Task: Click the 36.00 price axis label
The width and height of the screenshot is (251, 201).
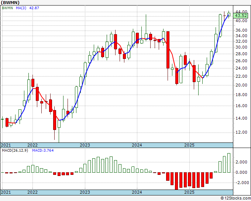Action: (241, 30)
